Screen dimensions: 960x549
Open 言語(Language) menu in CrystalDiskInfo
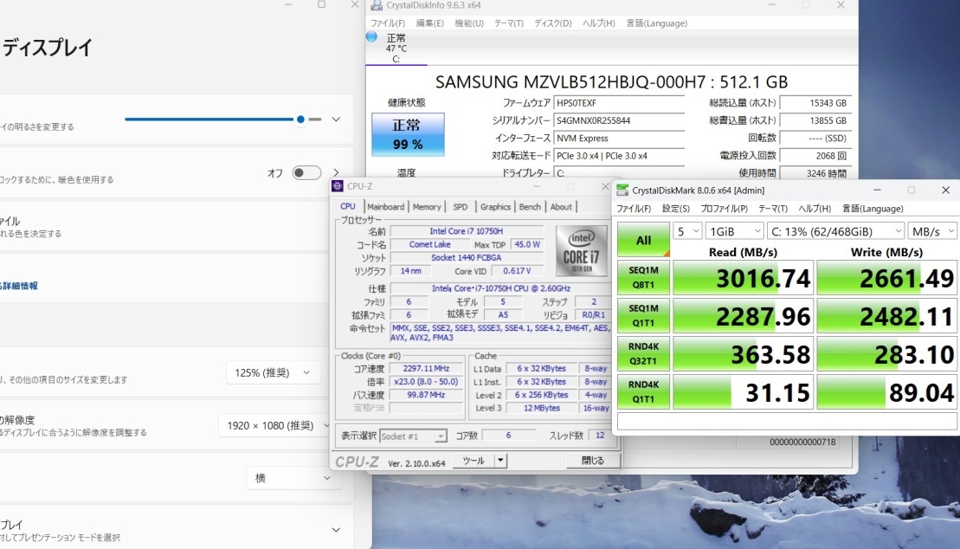click(x=656, y=23)
